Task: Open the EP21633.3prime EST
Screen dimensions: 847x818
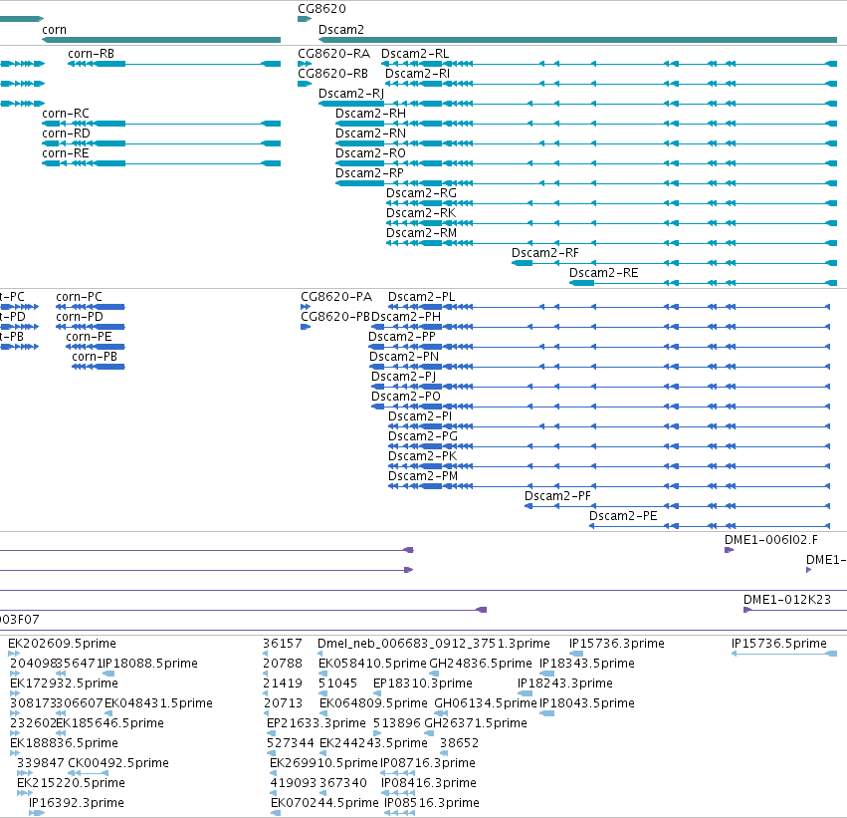Action: (316, 724)
